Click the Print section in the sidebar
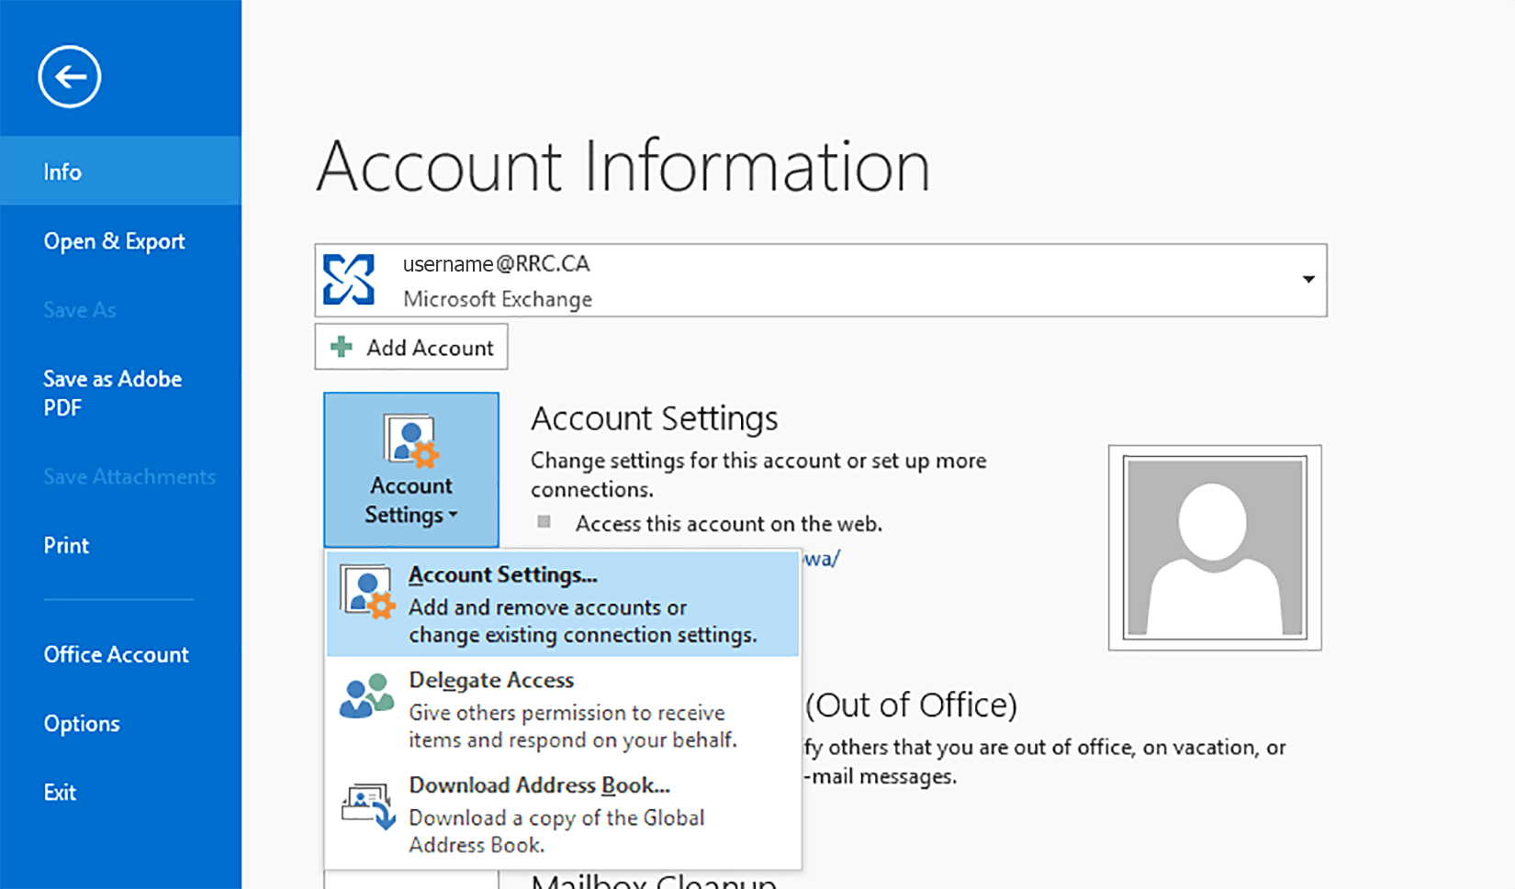Screen dimensions: 1515x889 [x=65, y=545]
